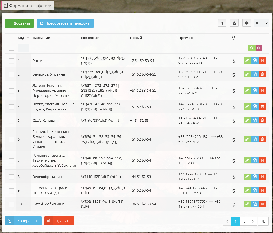Open the rows-per-page dropdown showing 10

(x=262, y=23)
